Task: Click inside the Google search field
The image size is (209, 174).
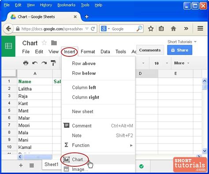Action: [x=123, y=29]
